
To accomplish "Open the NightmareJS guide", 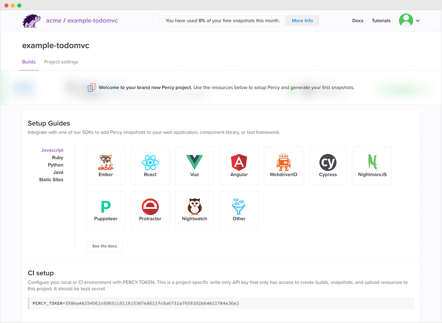I will pyautogui.click(x=373, y=166).
